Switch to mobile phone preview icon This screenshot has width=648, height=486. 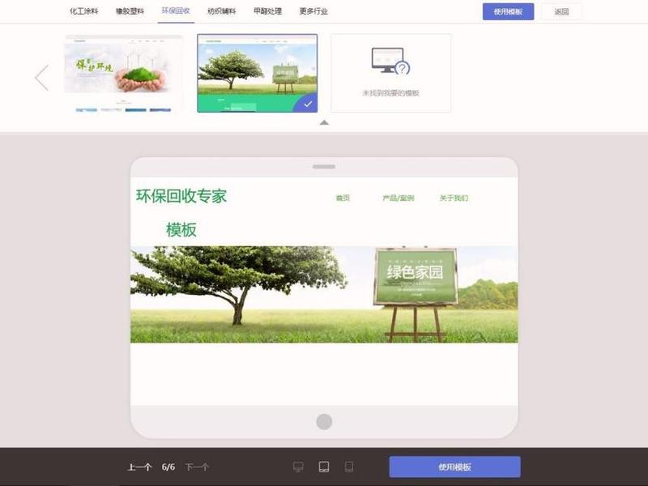(349, 467)
